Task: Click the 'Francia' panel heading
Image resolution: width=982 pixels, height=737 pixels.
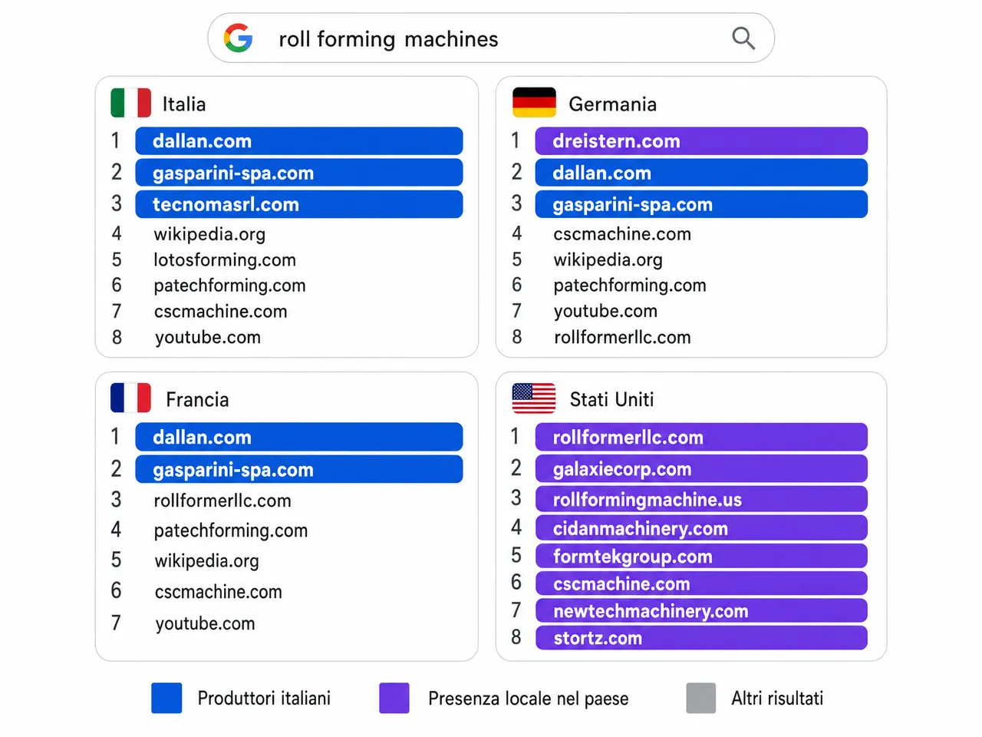Action: coord(197,399)
